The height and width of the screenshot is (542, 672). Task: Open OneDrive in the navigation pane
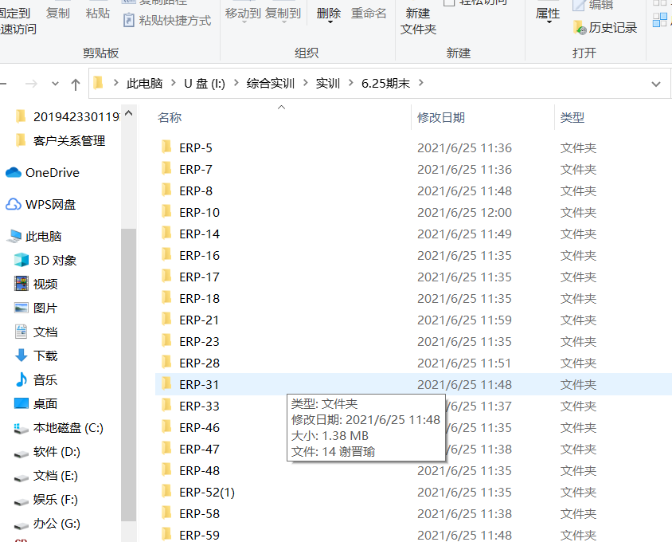[52, 173]
